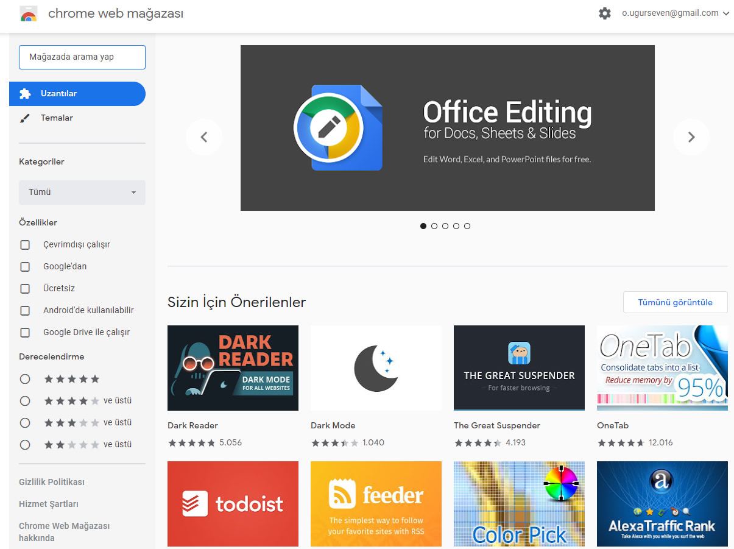
Task: Open settings via the gear icon
Action: (605, 13)
